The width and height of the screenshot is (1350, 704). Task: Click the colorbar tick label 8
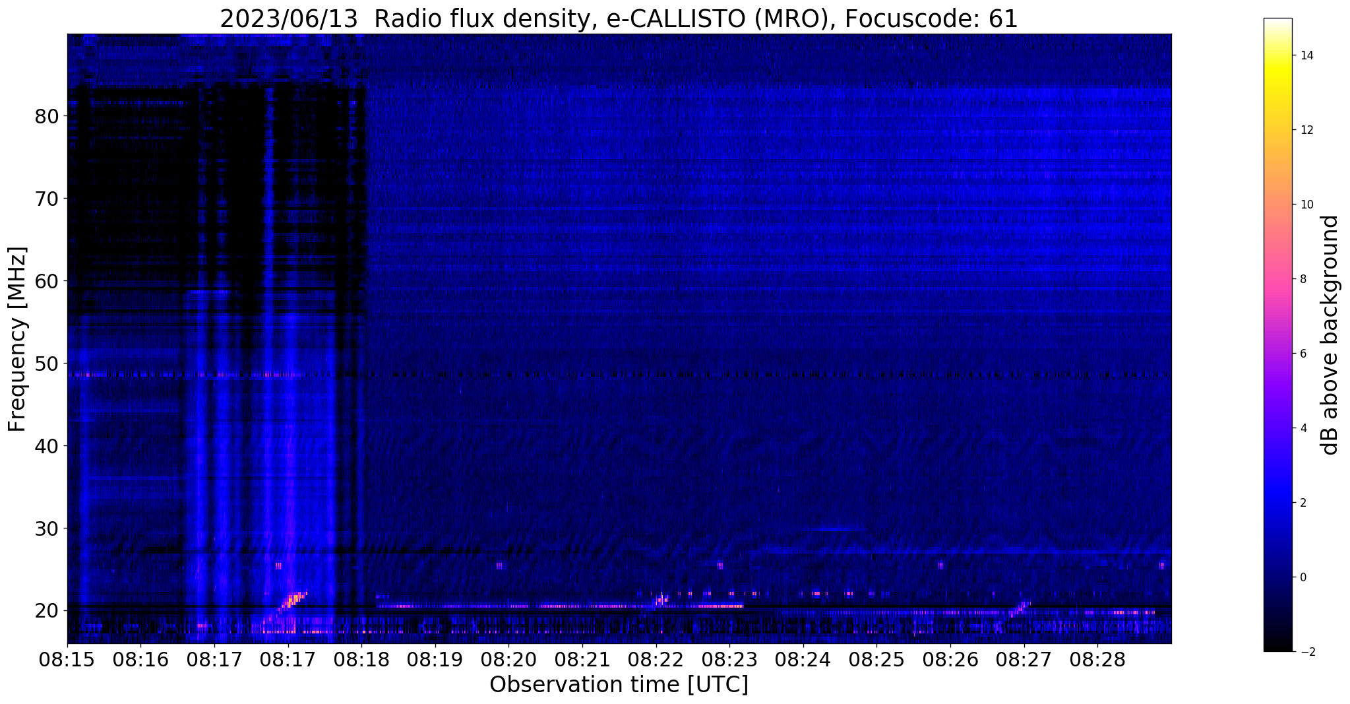tap(1303, 279)
